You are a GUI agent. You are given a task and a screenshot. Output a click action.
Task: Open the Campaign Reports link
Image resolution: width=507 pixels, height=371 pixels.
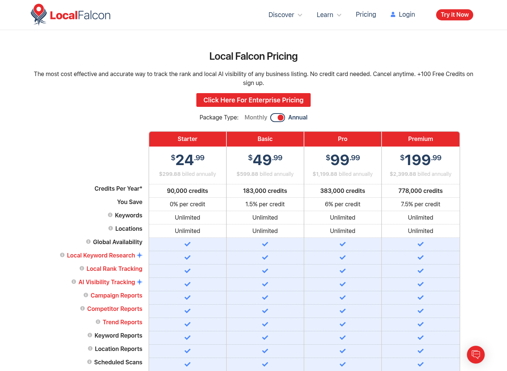tap(117, 295)
